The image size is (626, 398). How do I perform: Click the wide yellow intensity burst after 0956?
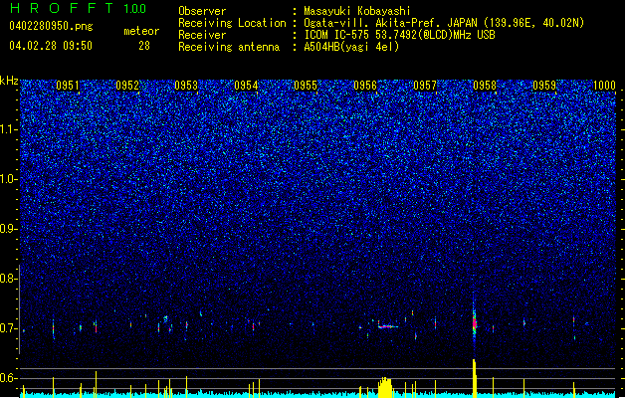click(x=385, y=387)
